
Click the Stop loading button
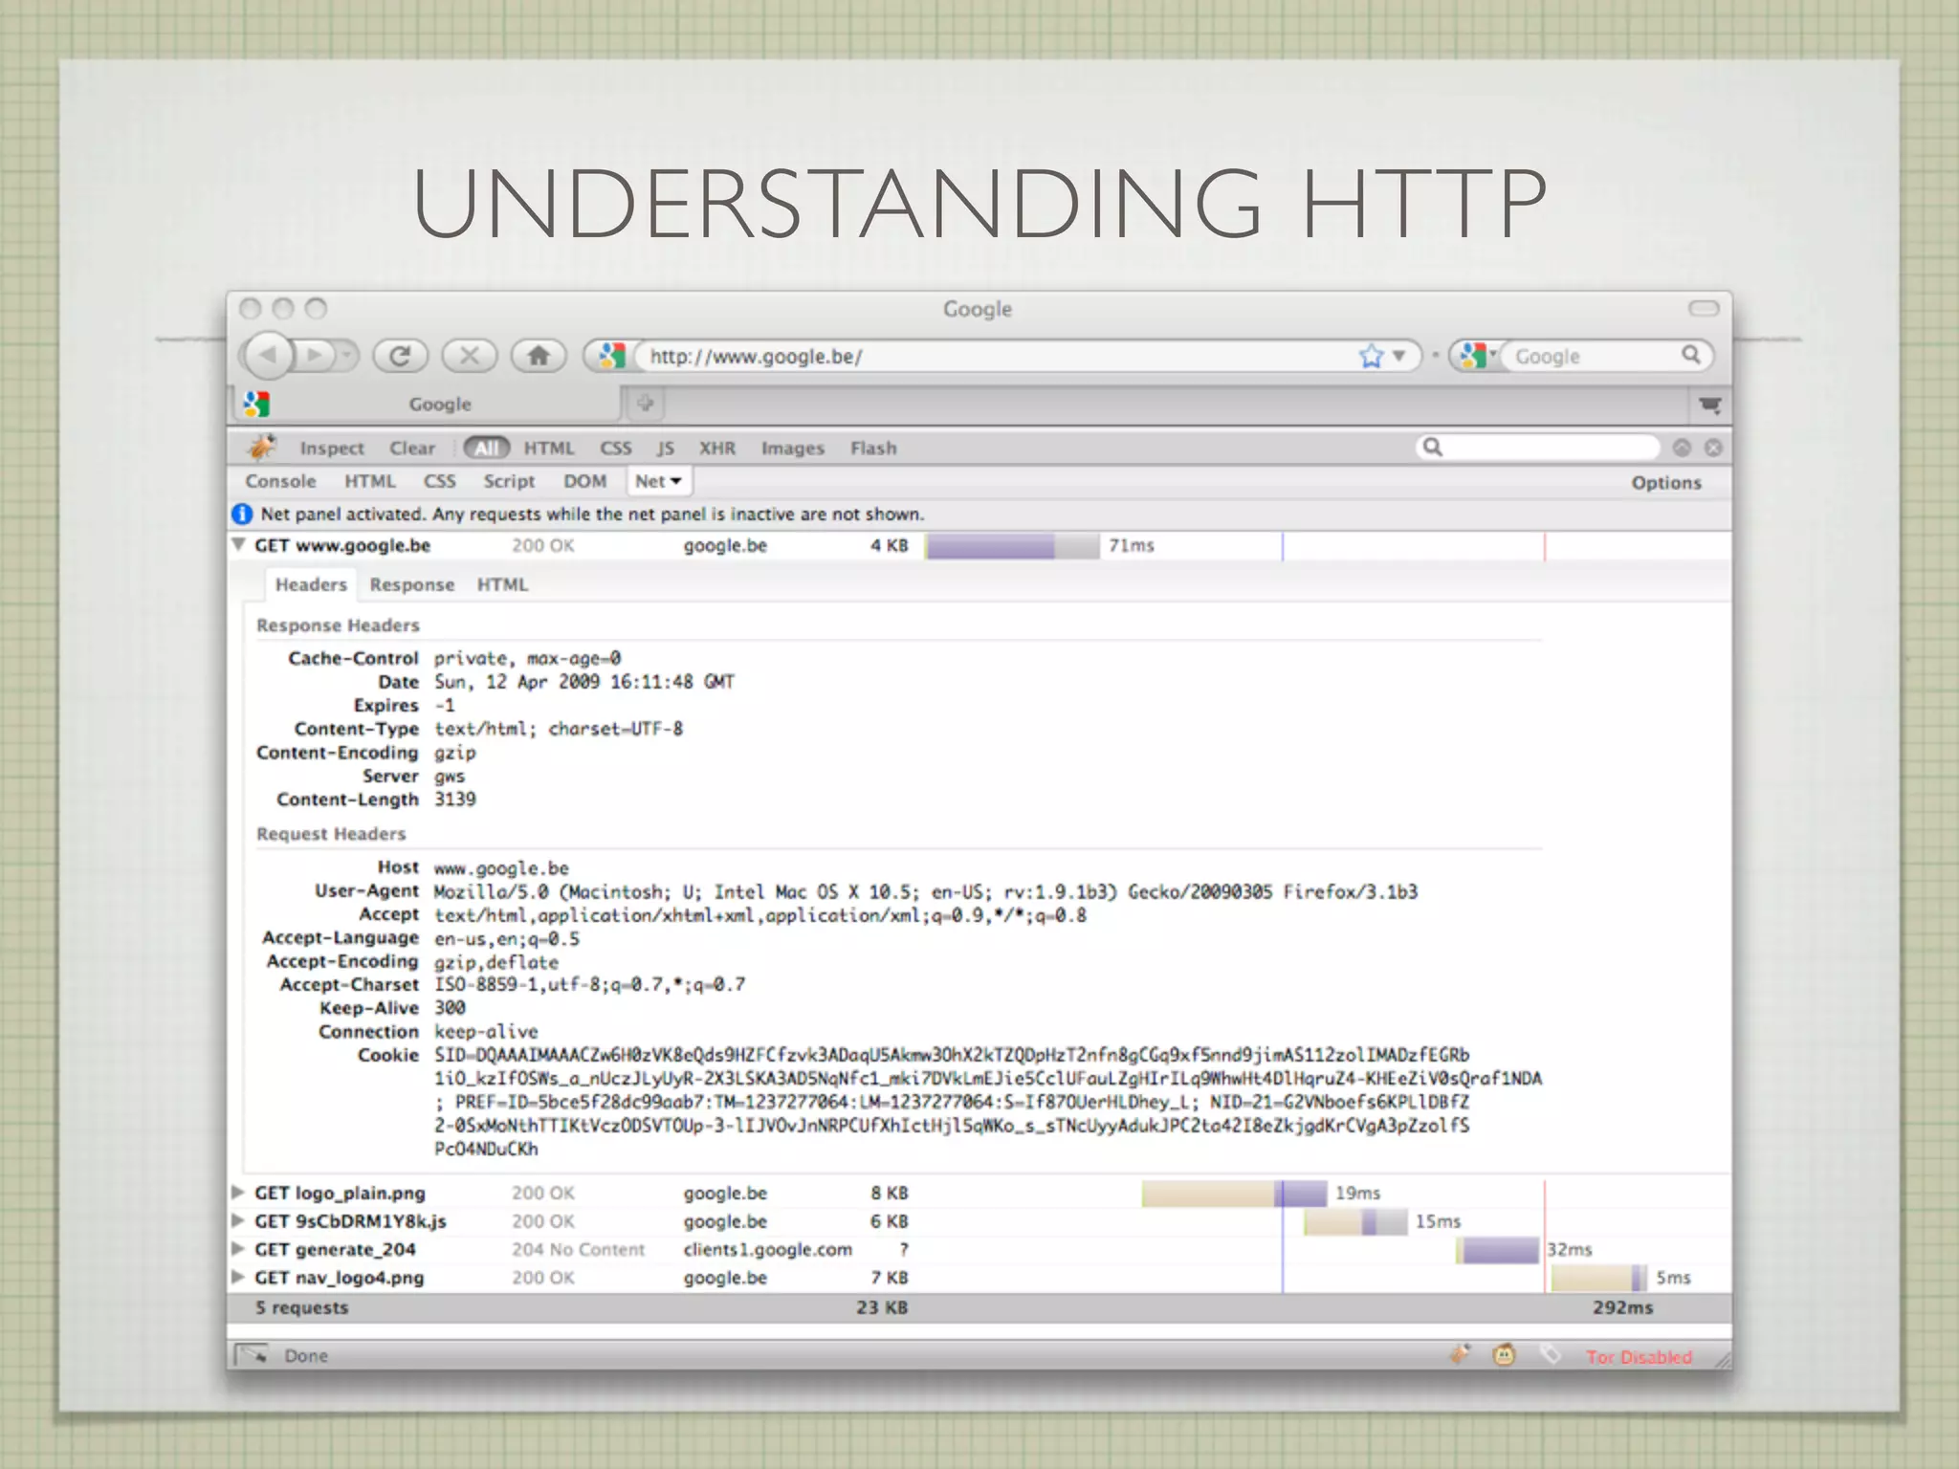pos(470,356)
